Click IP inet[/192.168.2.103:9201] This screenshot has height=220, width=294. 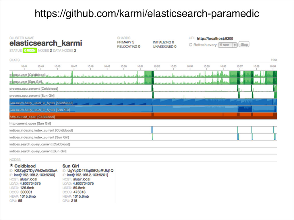[88, 175]
